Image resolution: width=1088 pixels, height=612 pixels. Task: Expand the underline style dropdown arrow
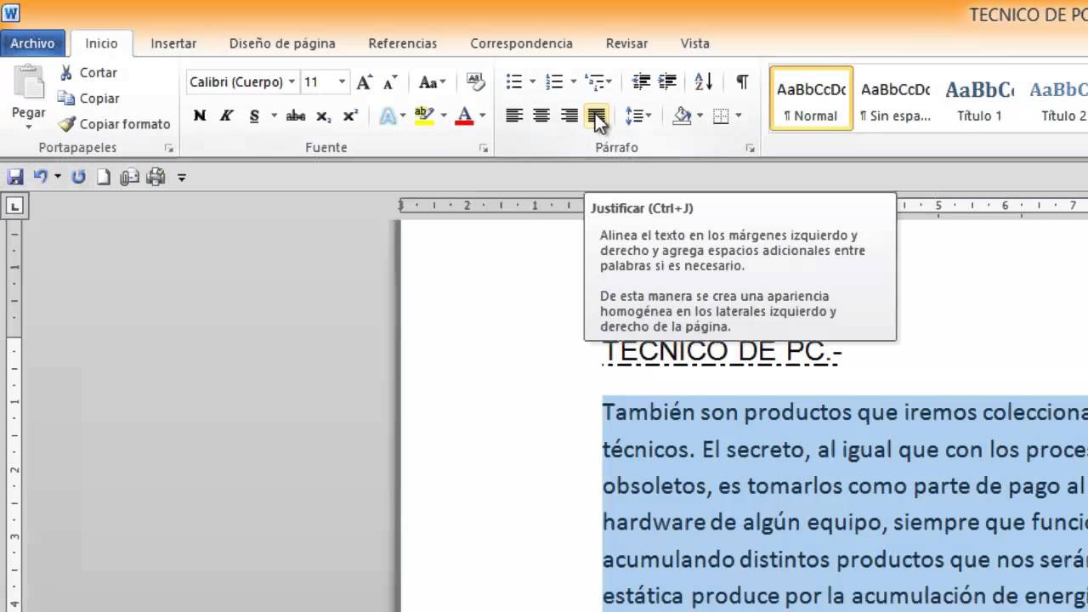pos(274,116)
